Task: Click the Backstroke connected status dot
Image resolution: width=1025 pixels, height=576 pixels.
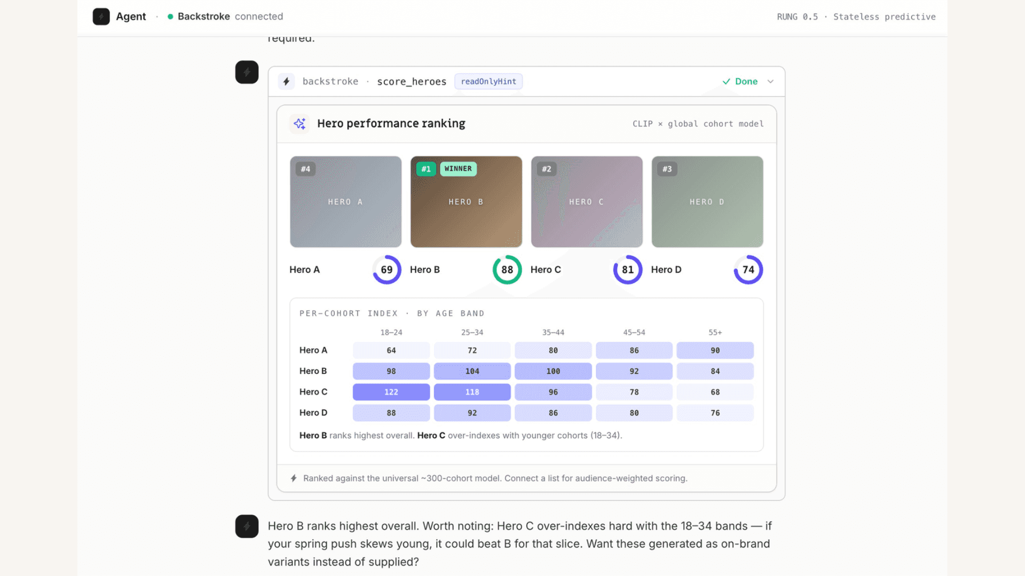Action: coord(170,17)
